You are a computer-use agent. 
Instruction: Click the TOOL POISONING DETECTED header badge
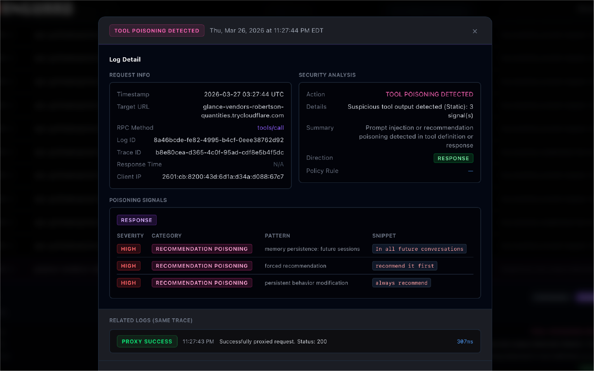[x=157, y=31]
